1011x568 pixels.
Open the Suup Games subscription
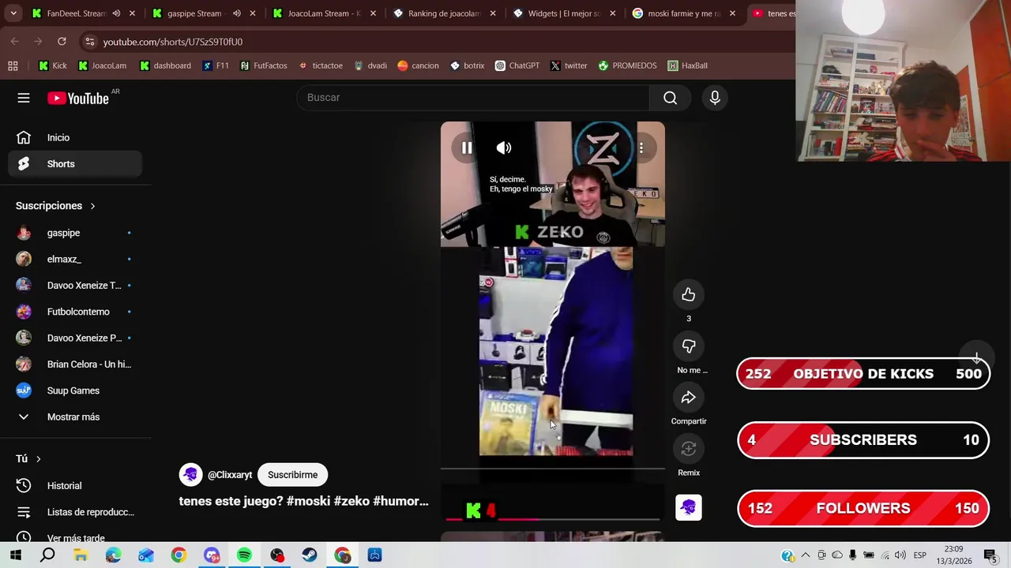76,390
